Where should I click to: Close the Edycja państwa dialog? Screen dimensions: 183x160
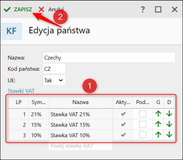[175, 10]
